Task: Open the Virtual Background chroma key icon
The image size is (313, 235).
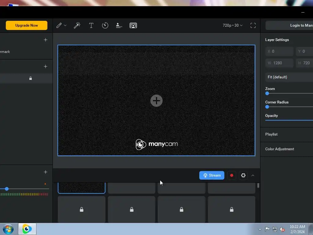Action: coord(133,25)
